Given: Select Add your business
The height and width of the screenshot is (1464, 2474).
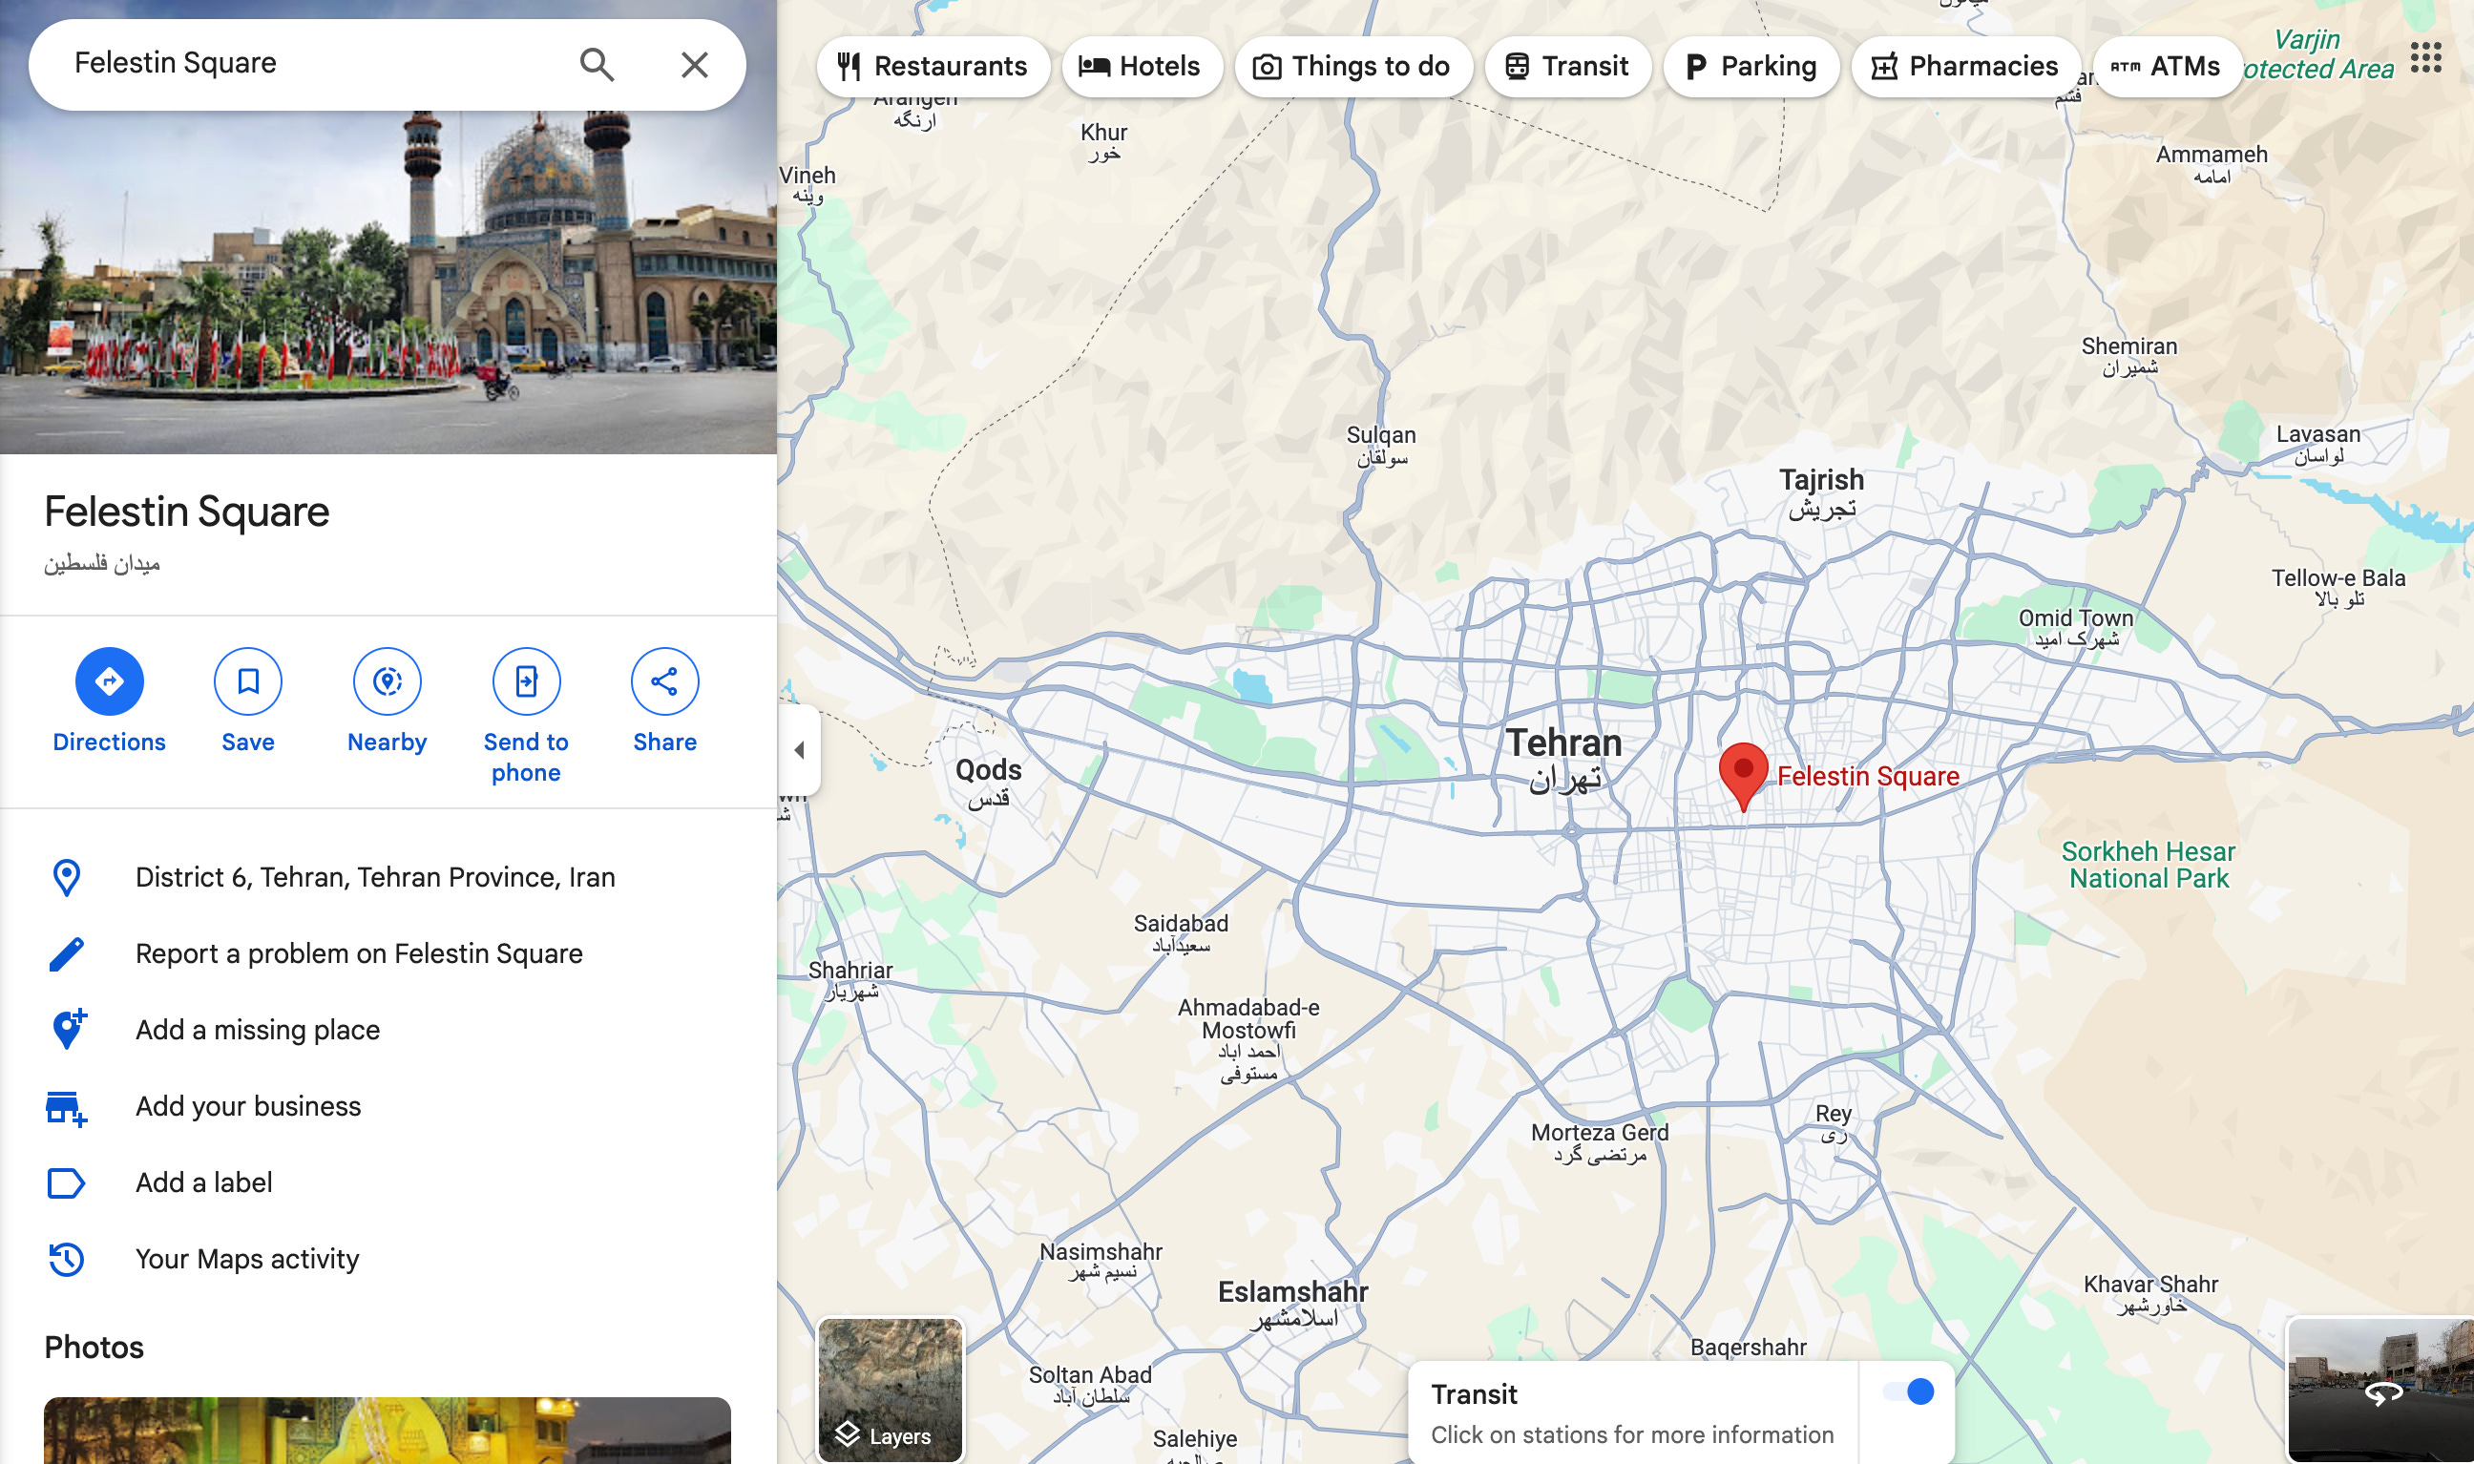Looking at the screenshot, I should pos(248,1106).
